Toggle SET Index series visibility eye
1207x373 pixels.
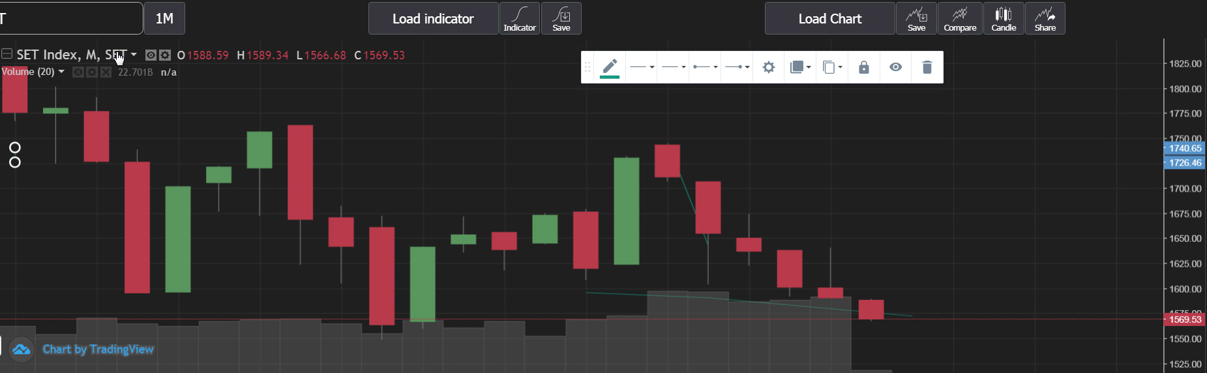point(151,55)
